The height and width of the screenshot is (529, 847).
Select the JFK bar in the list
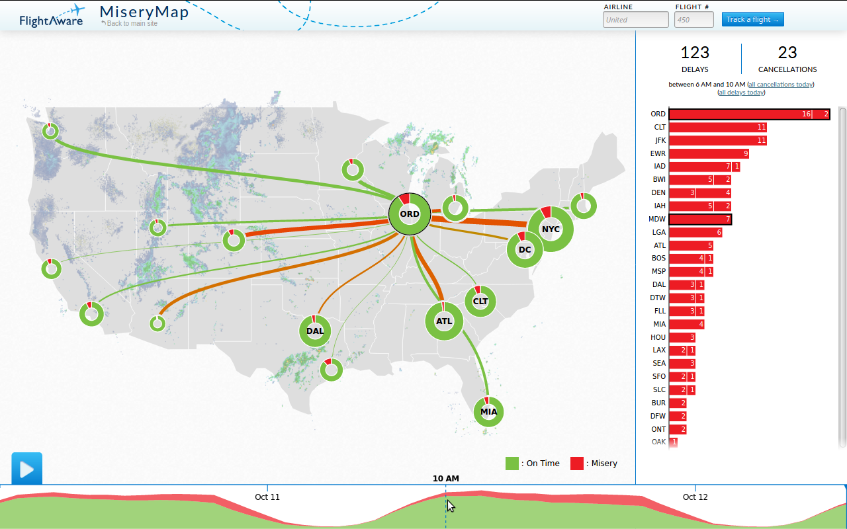tap(718, 140)
